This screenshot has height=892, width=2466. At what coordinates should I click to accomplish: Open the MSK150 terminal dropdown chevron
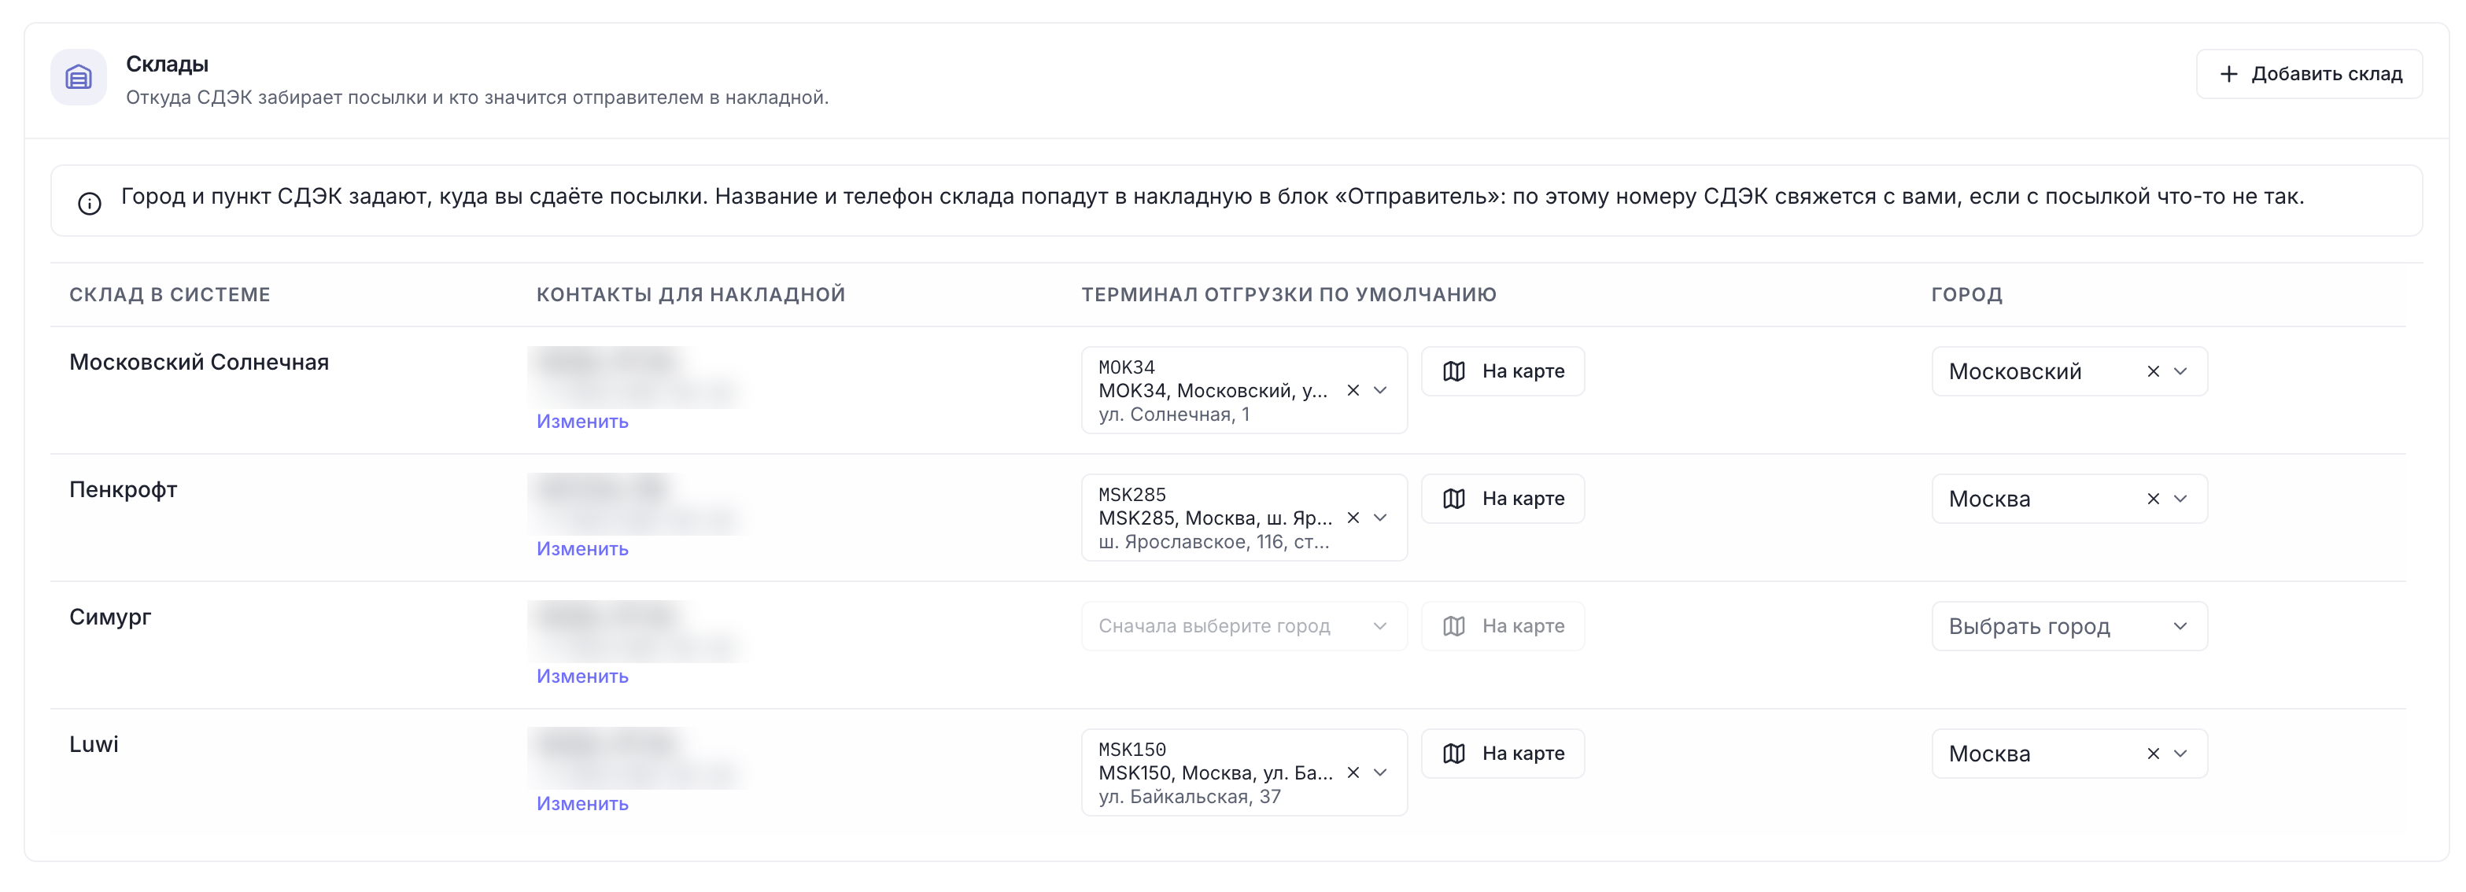[x=1380, y=772]
